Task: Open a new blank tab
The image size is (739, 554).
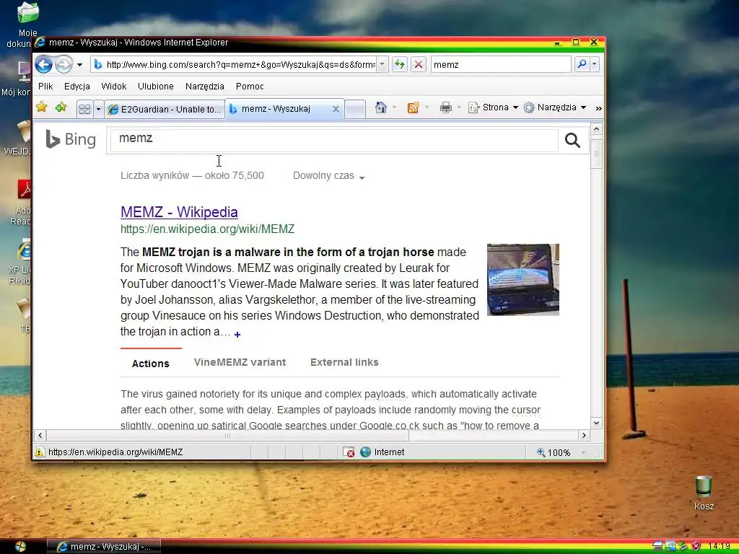Action: click(x=355, y=110)
